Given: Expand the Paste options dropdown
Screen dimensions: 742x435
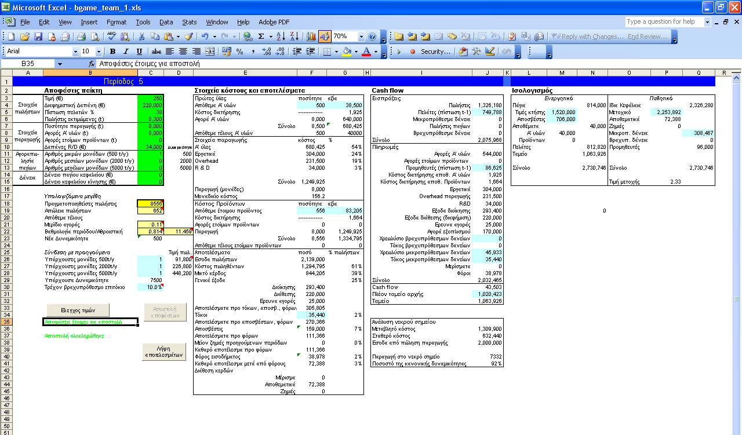Looking at the screenshot, I should 177,36.
